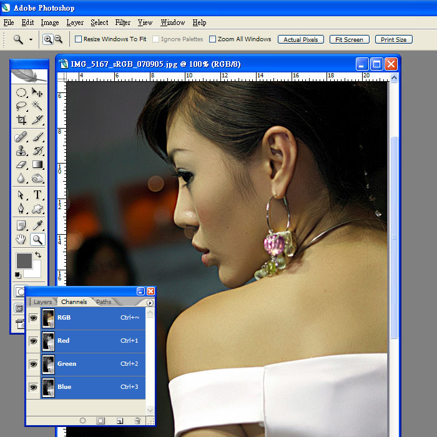Check the Zoom All Windows option
The image size is (437, 437).
213,39
